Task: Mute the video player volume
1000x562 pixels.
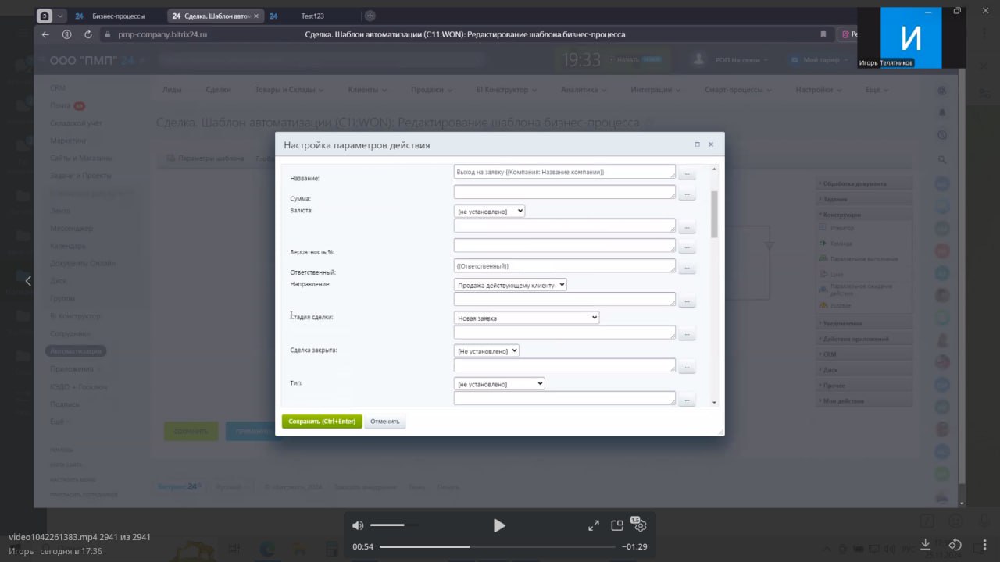Action: pos(358,525)
